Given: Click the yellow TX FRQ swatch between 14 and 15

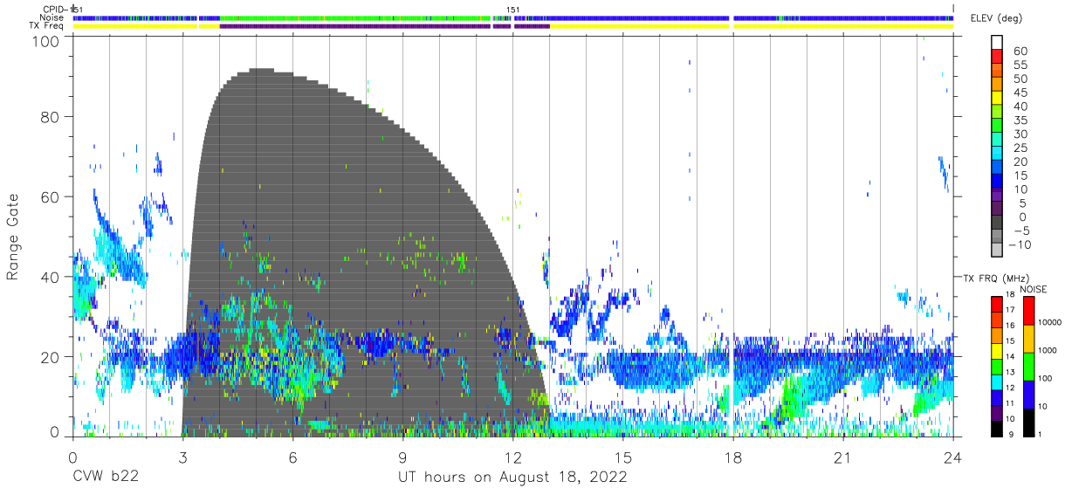Looking at the screenshot, I should 997,350.
